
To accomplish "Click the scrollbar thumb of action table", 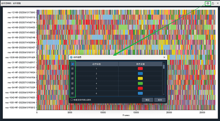I will pos(164,67).
